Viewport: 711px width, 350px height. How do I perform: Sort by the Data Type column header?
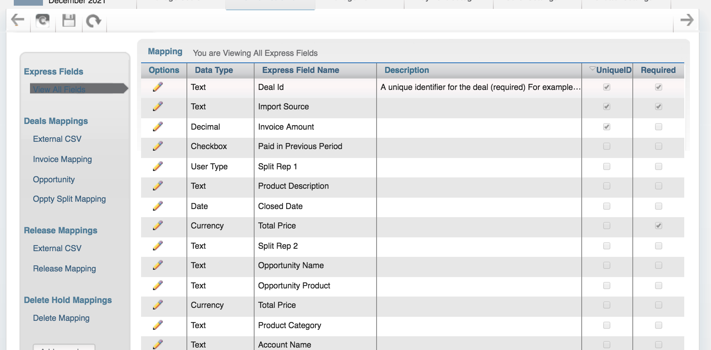click(x=214, y=70)
